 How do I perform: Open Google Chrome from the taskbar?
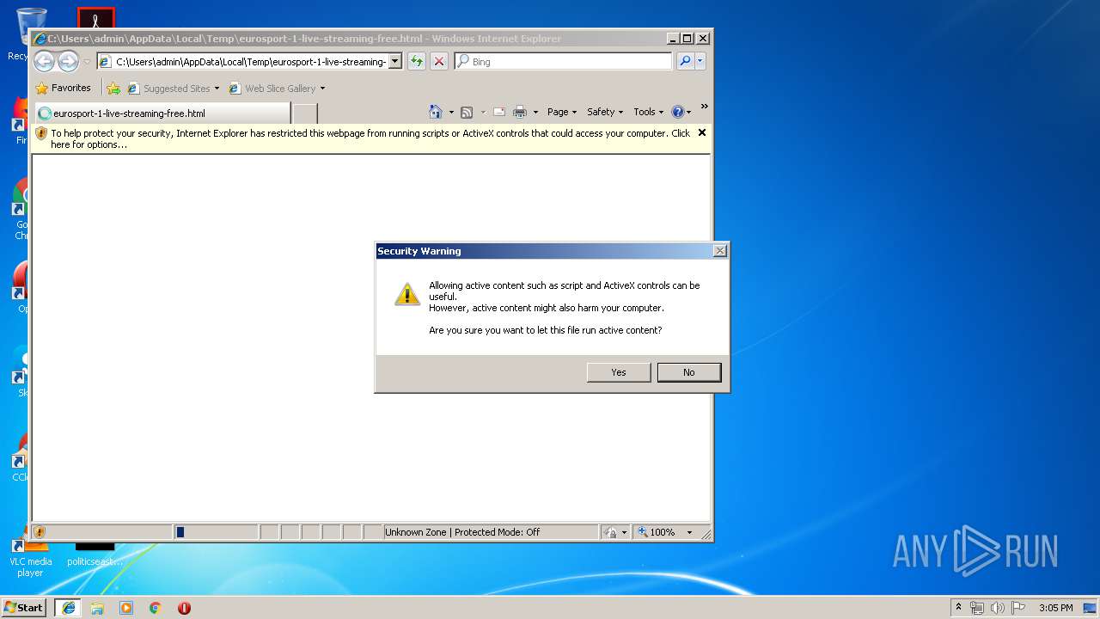[x=156, y=607]
